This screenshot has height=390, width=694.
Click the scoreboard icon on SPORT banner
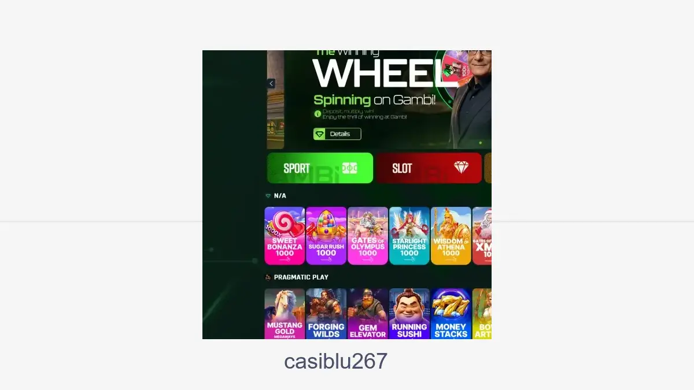[350, 168]
